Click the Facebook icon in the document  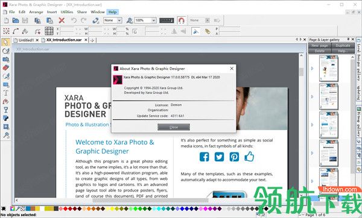tap(205, 157)
